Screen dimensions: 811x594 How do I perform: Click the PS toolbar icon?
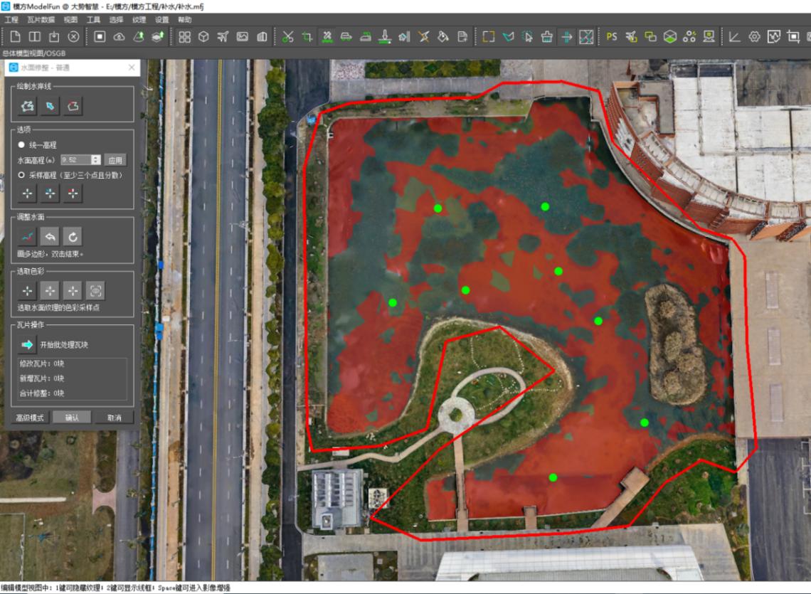coord(612,37)
